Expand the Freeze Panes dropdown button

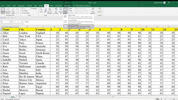coord(65,11)
